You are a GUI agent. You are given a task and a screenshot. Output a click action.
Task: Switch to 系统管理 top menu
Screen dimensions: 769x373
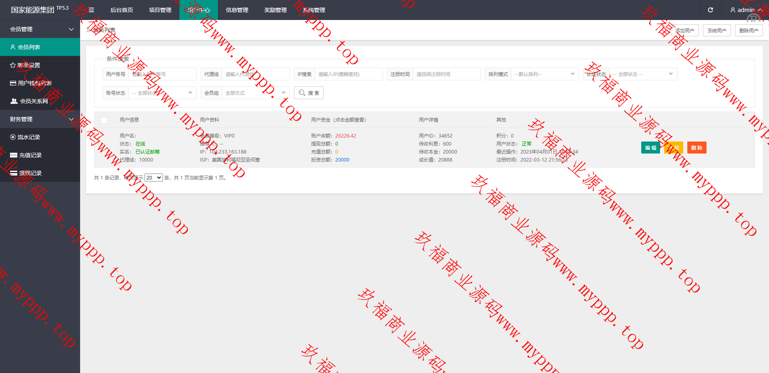(x=314, y=10)
